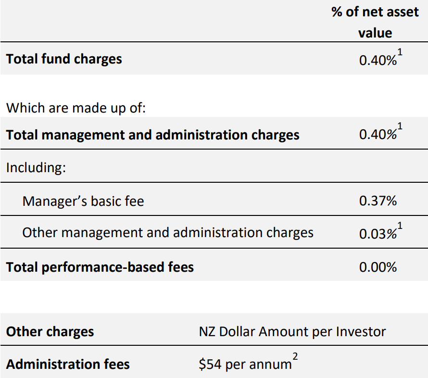
Task: Open footnote 1 beside Total management charges value
Action: click(x=400, y=128)
